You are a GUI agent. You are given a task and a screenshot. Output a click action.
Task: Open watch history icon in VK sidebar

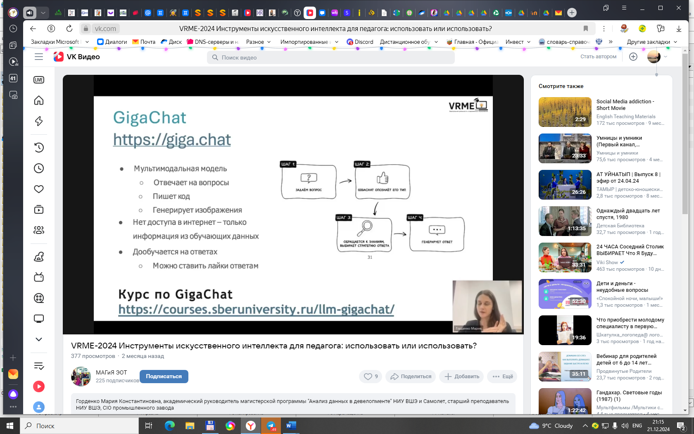point(39,148)
